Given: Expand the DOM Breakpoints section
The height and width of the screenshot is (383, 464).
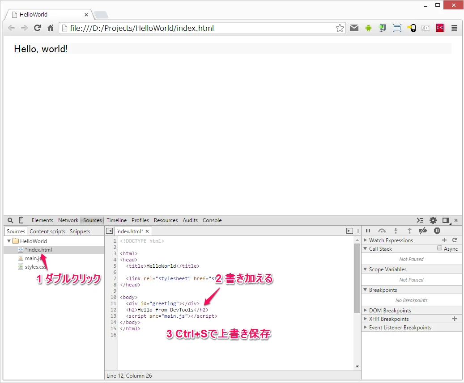Looking at the screenshot, I should click(x=365, y=311).
